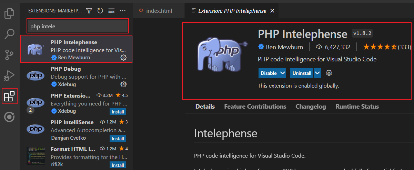Clear extensions search results icon

pyautogui.click(x=111, y=11)
